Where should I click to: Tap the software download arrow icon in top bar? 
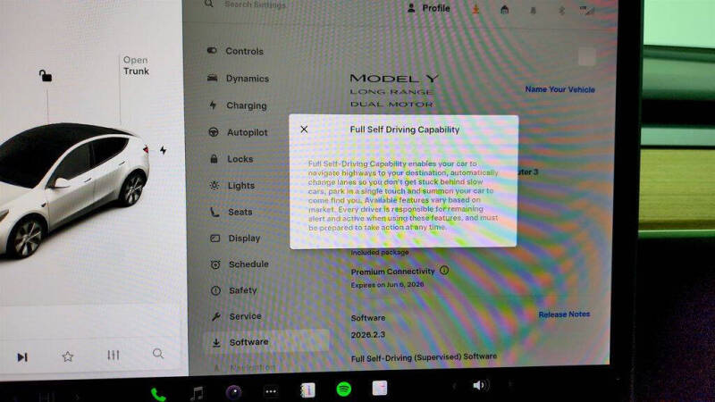point(475,9)
